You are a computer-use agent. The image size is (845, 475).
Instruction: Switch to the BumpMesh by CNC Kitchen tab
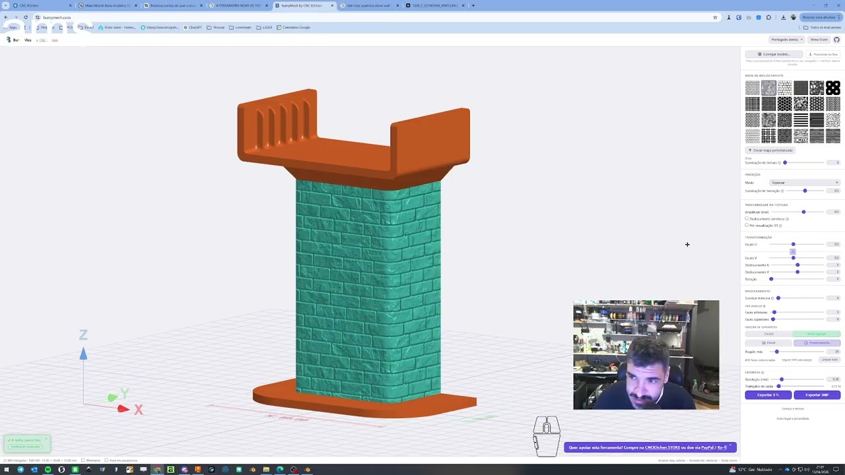pos(304,5)
